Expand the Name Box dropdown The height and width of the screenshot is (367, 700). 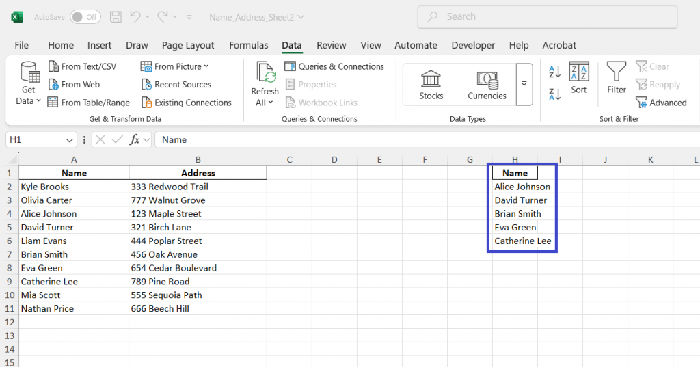click(x=69, y=140)
